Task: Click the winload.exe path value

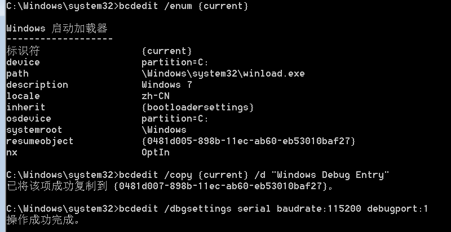Action: coord(223,74)
